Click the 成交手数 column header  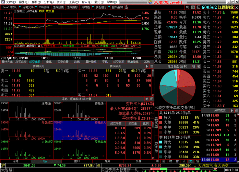coord(116,123)
